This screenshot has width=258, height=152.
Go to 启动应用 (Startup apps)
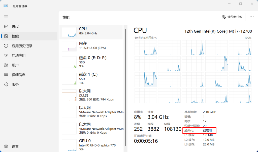tap(18, 56)
